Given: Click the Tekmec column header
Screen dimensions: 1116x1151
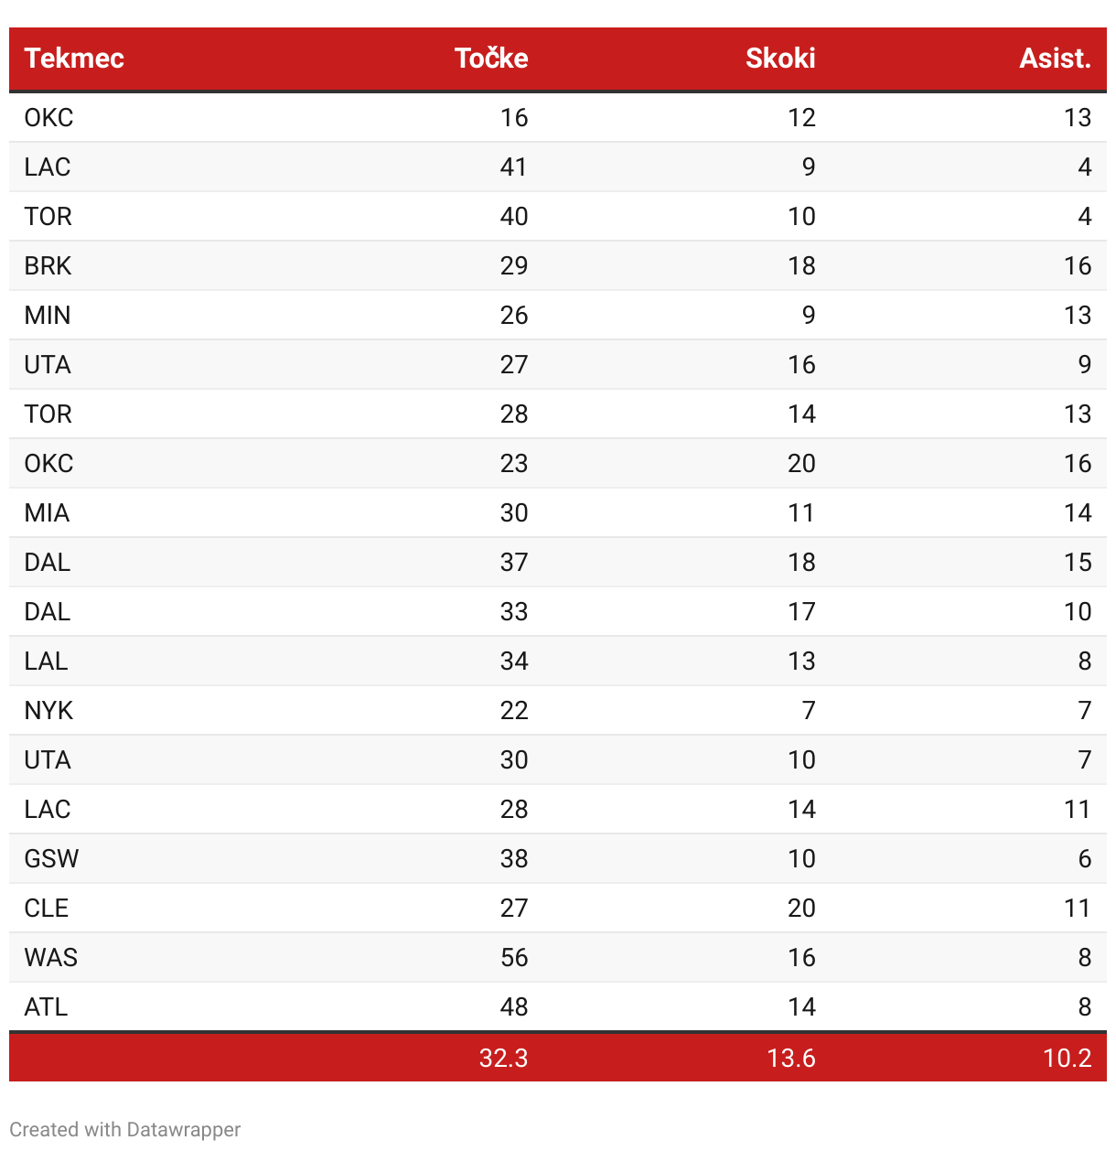Looking at the screenshot, I should click(x=74, y=59).
